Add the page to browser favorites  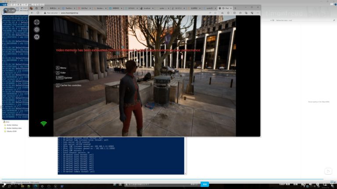(x=215, y=13)
